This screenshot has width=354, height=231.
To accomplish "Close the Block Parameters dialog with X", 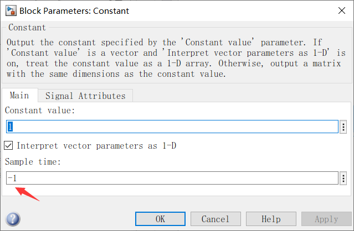I will (x=338, y=10).
